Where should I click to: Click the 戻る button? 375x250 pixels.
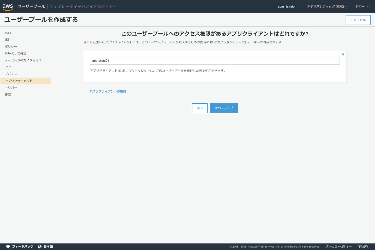200,108
